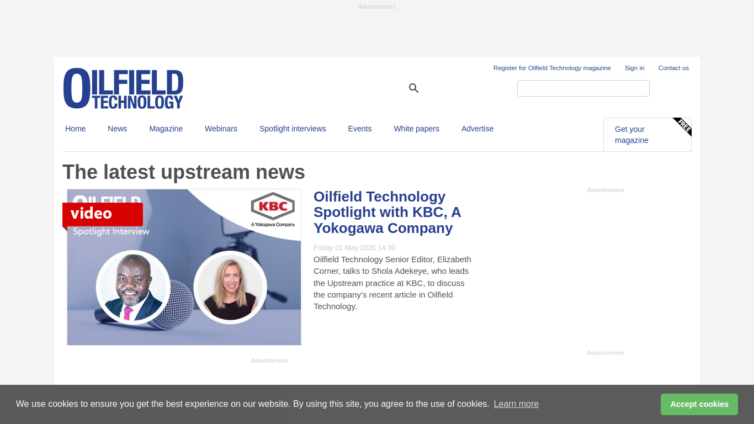This screenshot has width=754, height=424.
Task: Click Get your magazine button
Action: (x=647, y=135)
